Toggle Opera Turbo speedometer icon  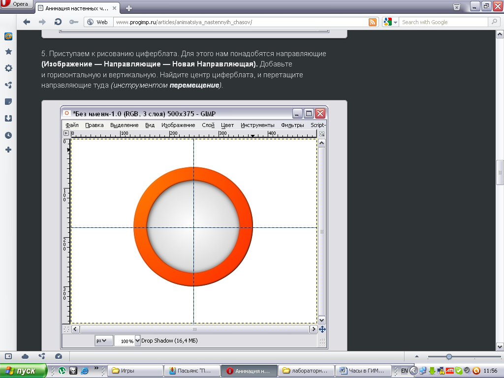[x=59, y=356]
